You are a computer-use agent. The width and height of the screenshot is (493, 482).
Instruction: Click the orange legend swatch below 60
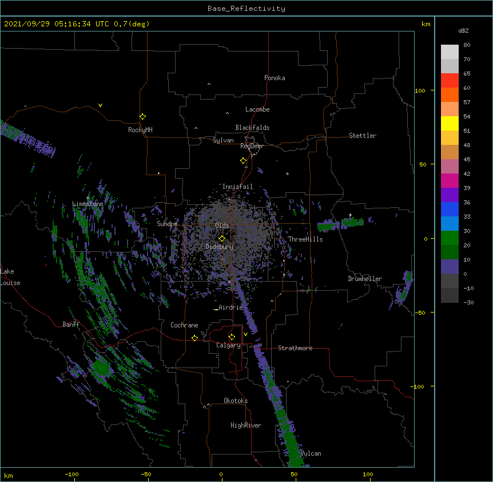point(450,94)
